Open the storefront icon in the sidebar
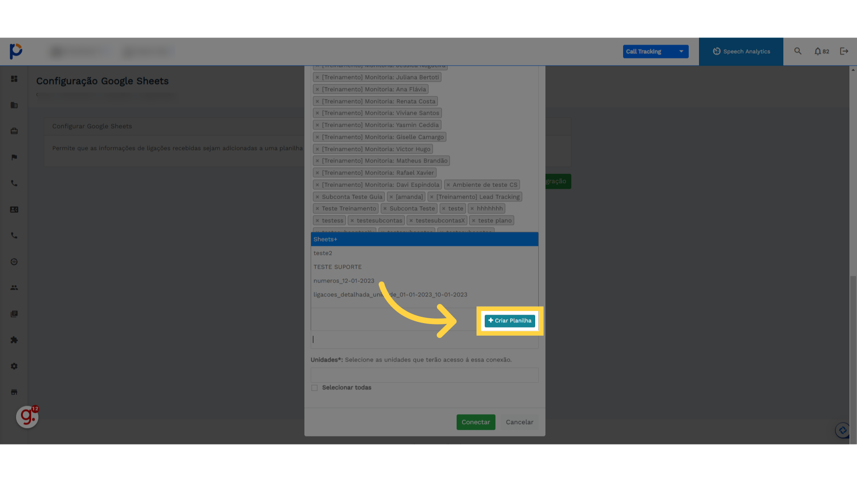 tap(14, 392)
